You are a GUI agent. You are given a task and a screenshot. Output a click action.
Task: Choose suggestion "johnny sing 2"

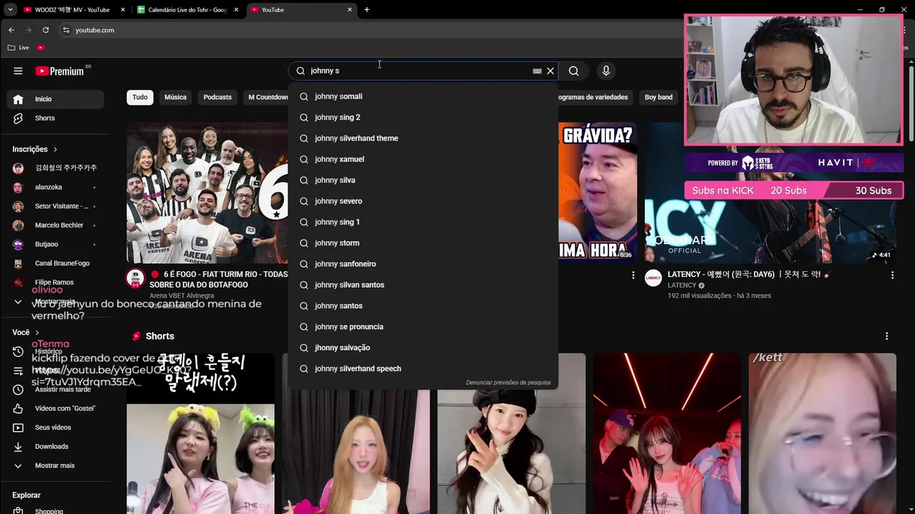click(423, 117)
